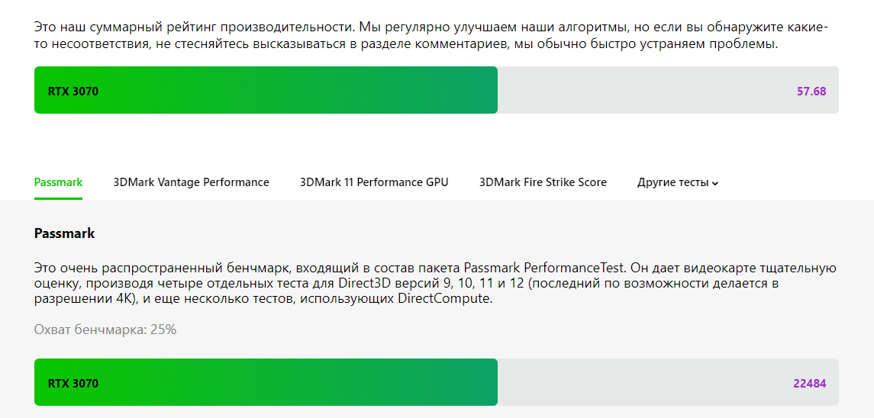Open the 3DMark 11 Performance GPU tab
Screen dimensions: 874x418
(374, 182)
